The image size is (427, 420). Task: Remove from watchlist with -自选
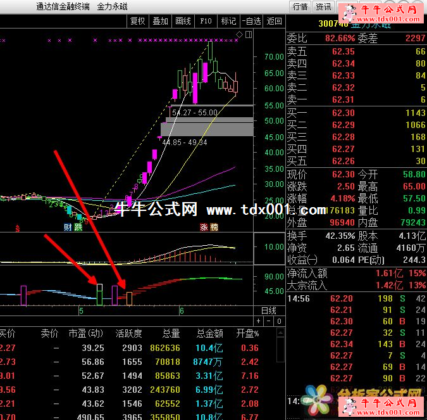tap(251, 22)
